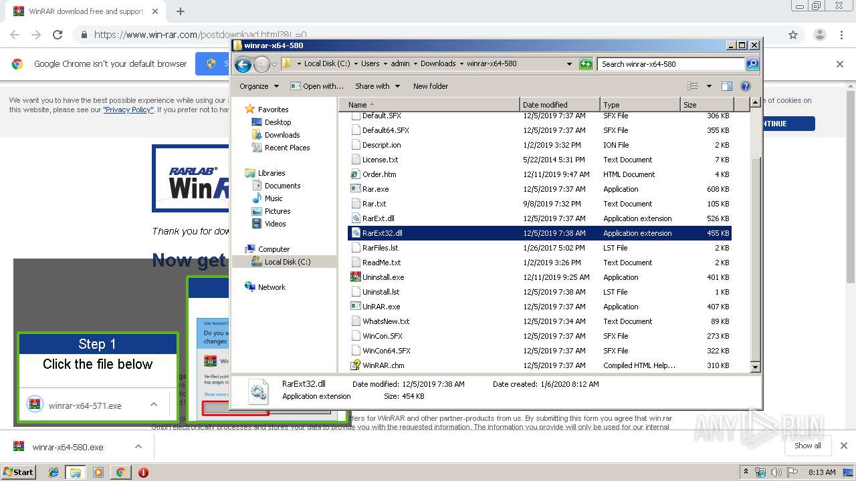
Task: Select the RarExt32.dll file row
Action: point(540,233)
